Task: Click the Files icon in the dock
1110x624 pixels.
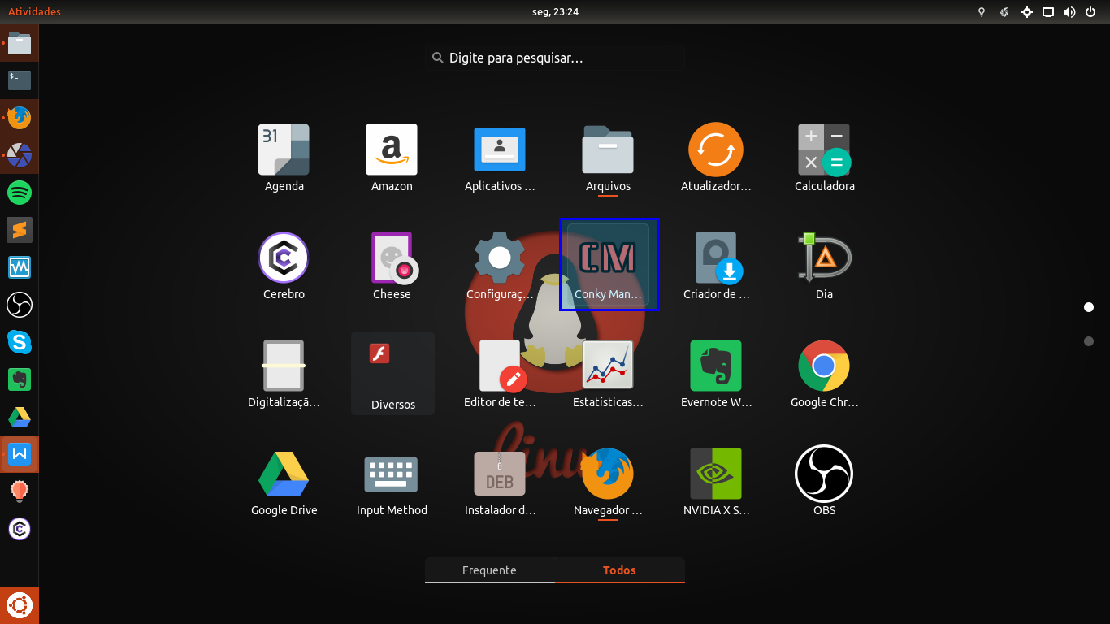Action: (x=20, y=43)
